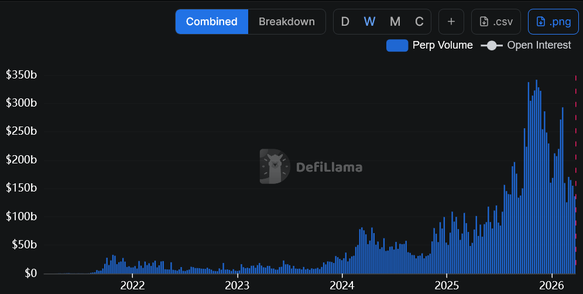
Task: Toggle the Open Interest legend label
Action: (539, 45)
